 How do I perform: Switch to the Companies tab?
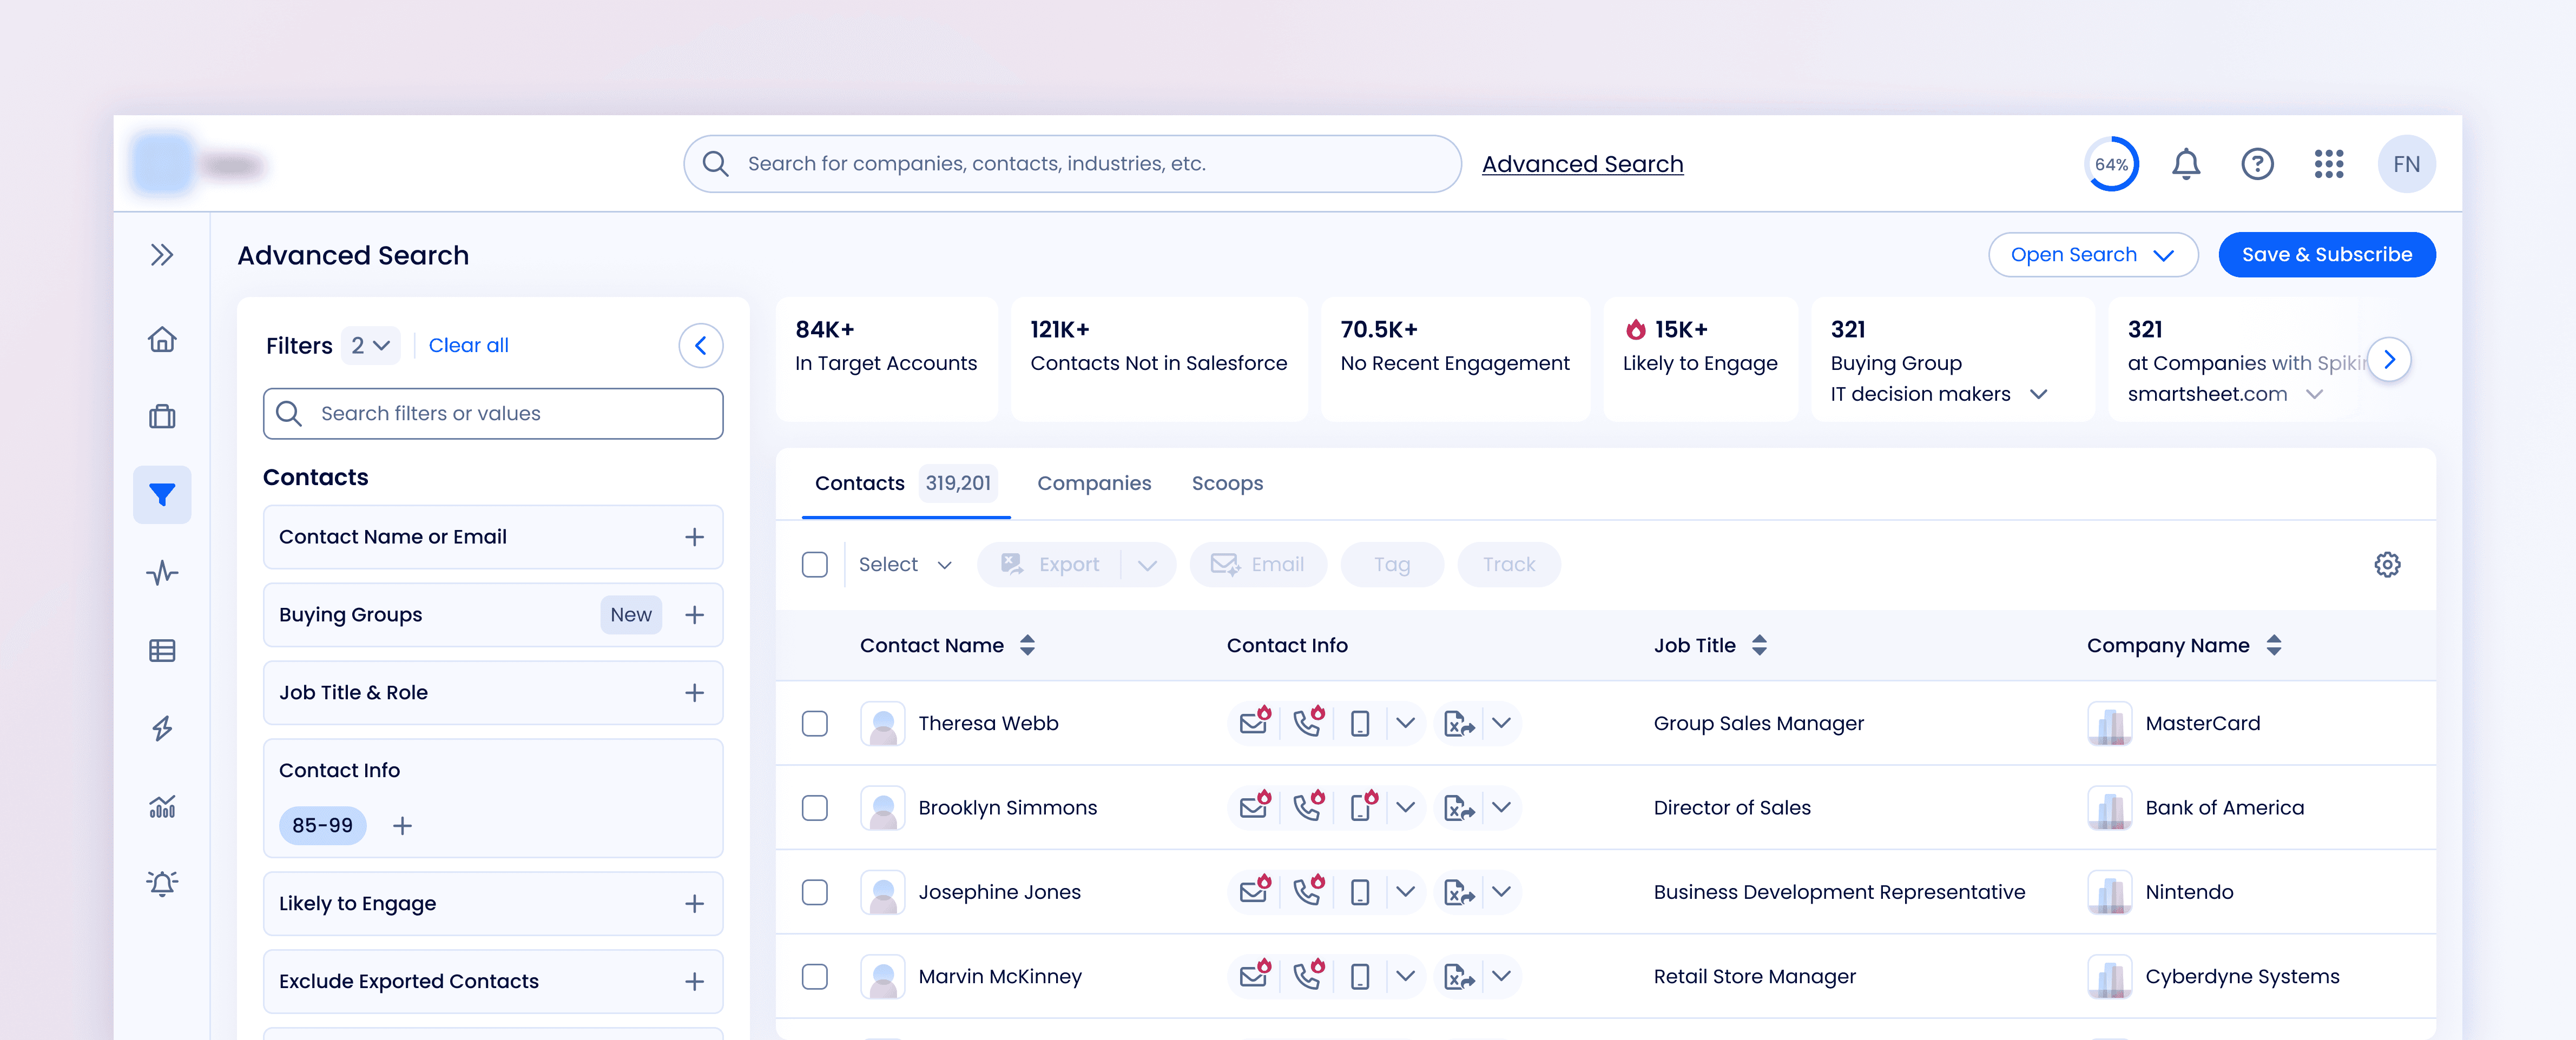1094,484
